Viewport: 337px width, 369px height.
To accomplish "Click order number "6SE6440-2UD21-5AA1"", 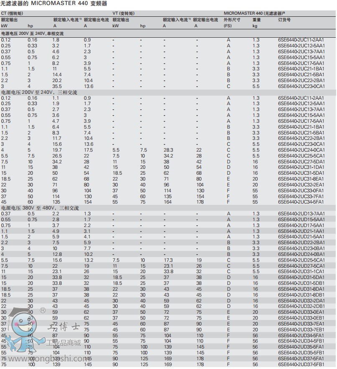I will tap(301, 237).
